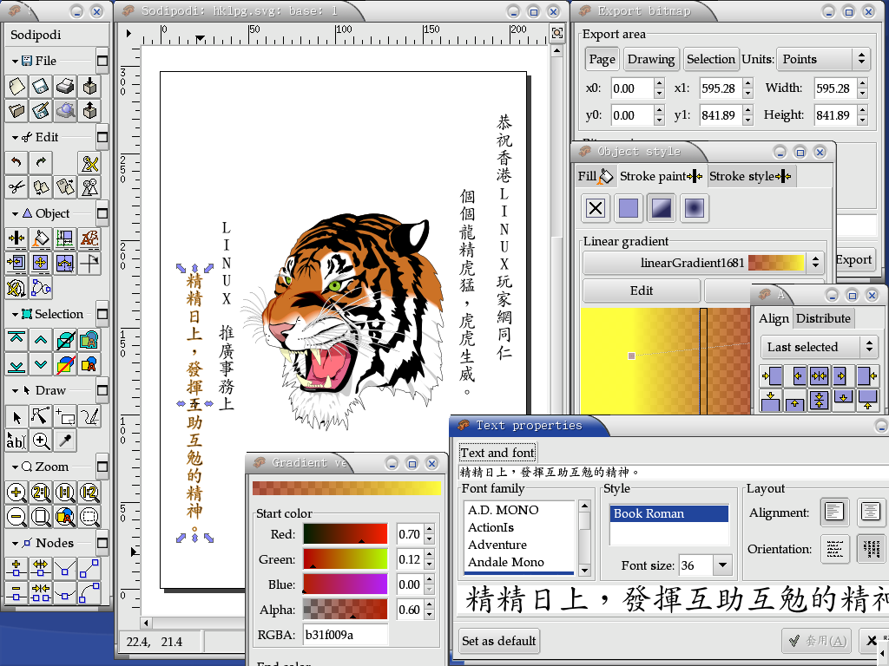Click the Delete node minus icon in Nodes
This screenshot has width=889, height=666.
click(16, 593)
